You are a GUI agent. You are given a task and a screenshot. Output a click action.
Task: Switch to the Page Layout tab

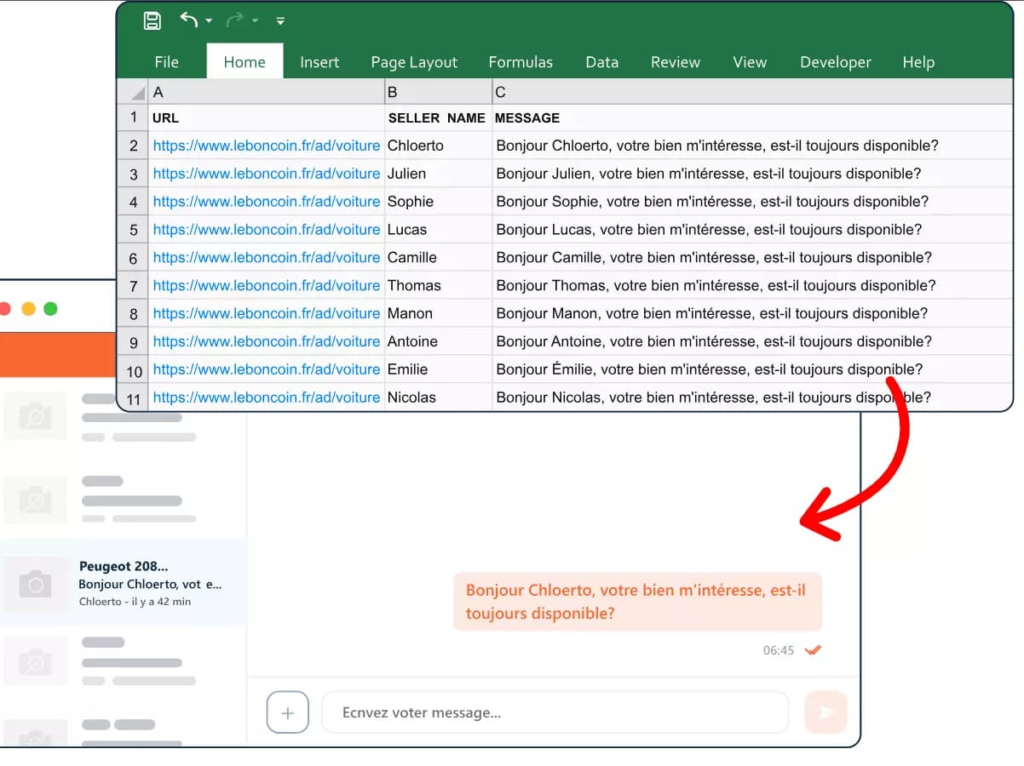(x=414, y=62)
